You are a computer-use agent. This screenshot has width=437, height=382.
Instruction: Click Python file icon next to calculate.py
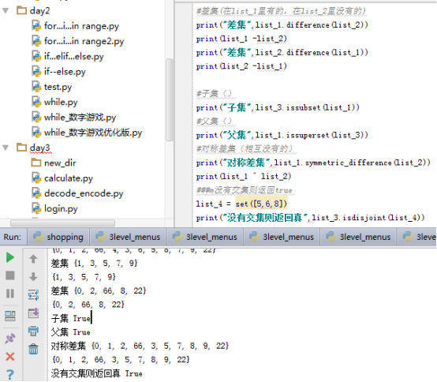tap(36, 178)
